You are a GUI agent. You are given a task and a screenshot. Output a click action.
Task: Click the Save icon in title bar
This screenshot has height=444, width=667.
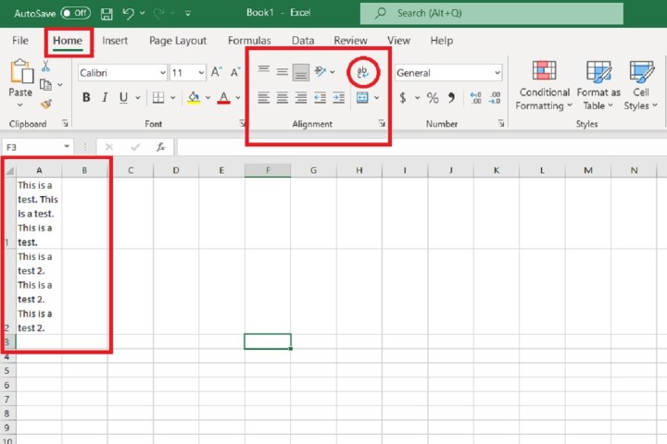(107, 14)
